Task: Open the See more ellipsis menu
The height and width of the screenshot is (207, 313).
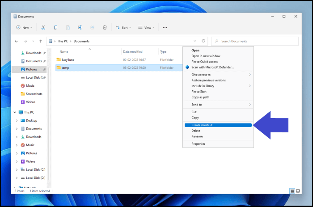Action: 165,27
